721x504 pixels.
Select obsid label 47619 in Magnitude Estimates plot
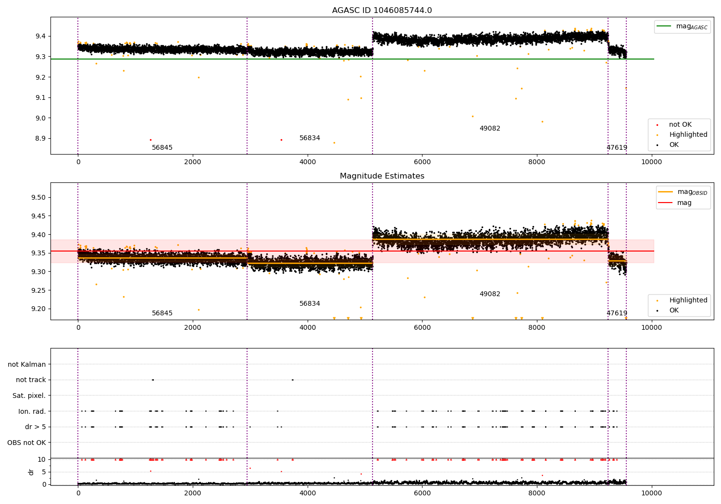pos(617,313)
